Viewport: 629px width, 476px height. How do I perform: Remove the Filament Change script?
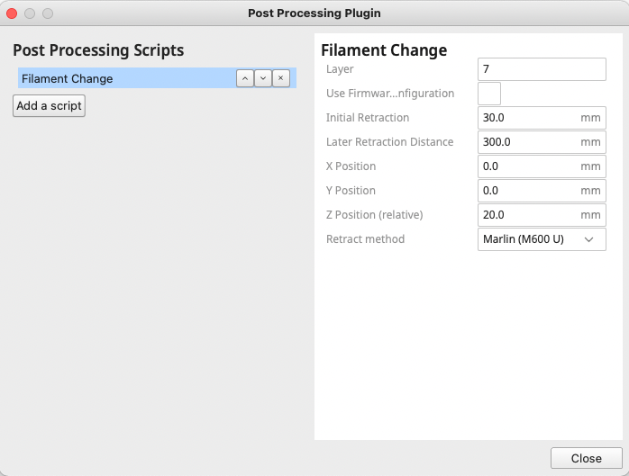pyautogui.click(x=281, y=78)
